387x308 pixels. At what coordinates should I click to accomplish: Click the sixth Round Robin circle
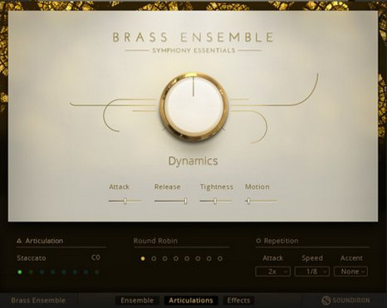(x=198, y=259)
